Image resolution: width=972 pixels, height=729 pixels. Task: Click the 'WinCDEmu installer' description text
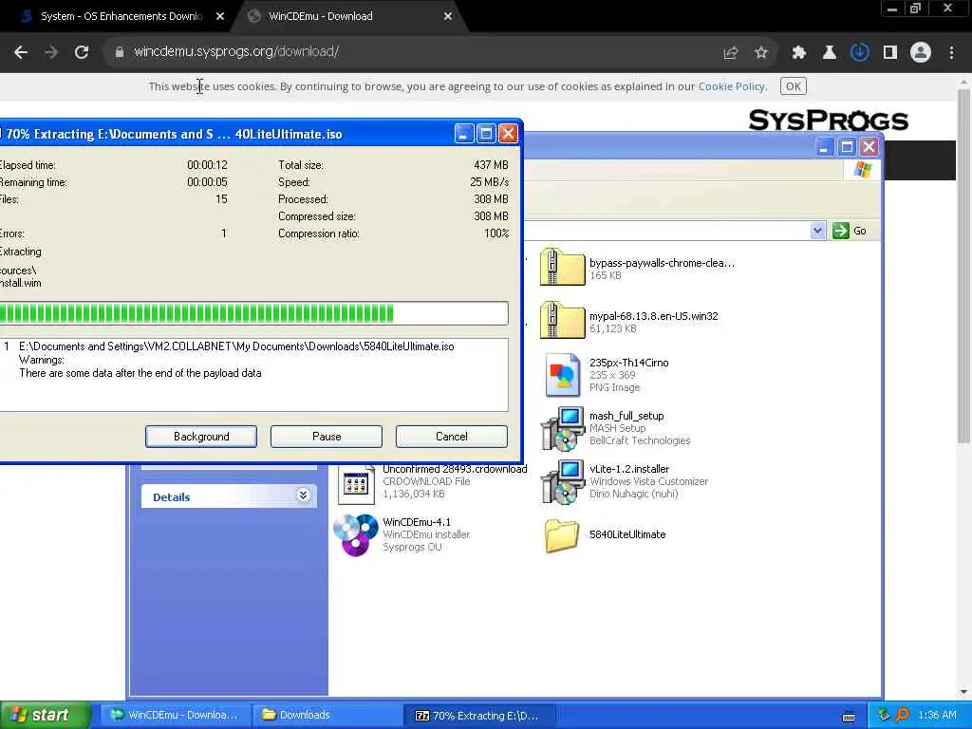pos(426,534)
